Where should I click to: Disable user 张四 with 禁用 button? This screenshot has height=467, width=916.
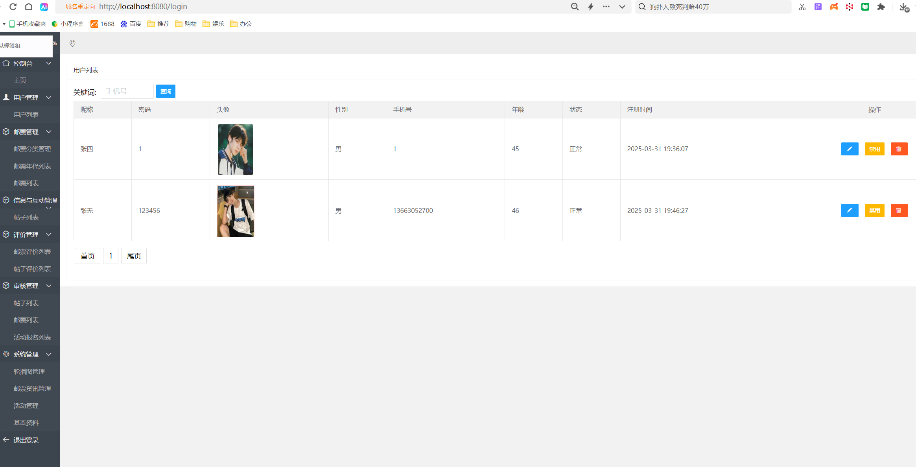[x=874, y=149]
